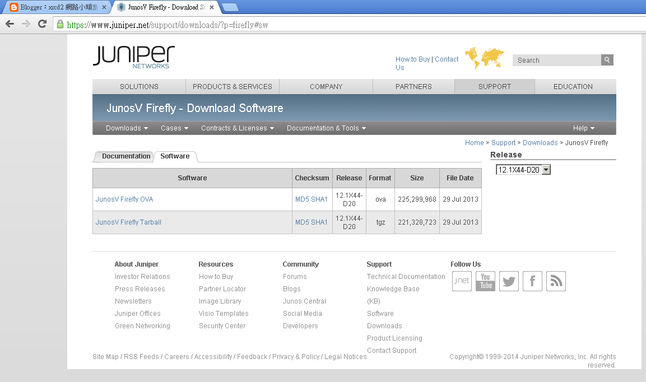The height and width of the screenshot is (382, 646).
Task: Open the RSS feed icon
Action: (x=556, y=281)
